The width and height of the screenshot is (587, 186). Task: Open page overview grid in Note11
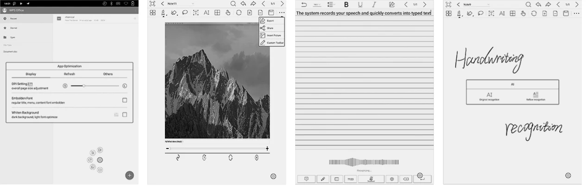[x=152, y=13]
